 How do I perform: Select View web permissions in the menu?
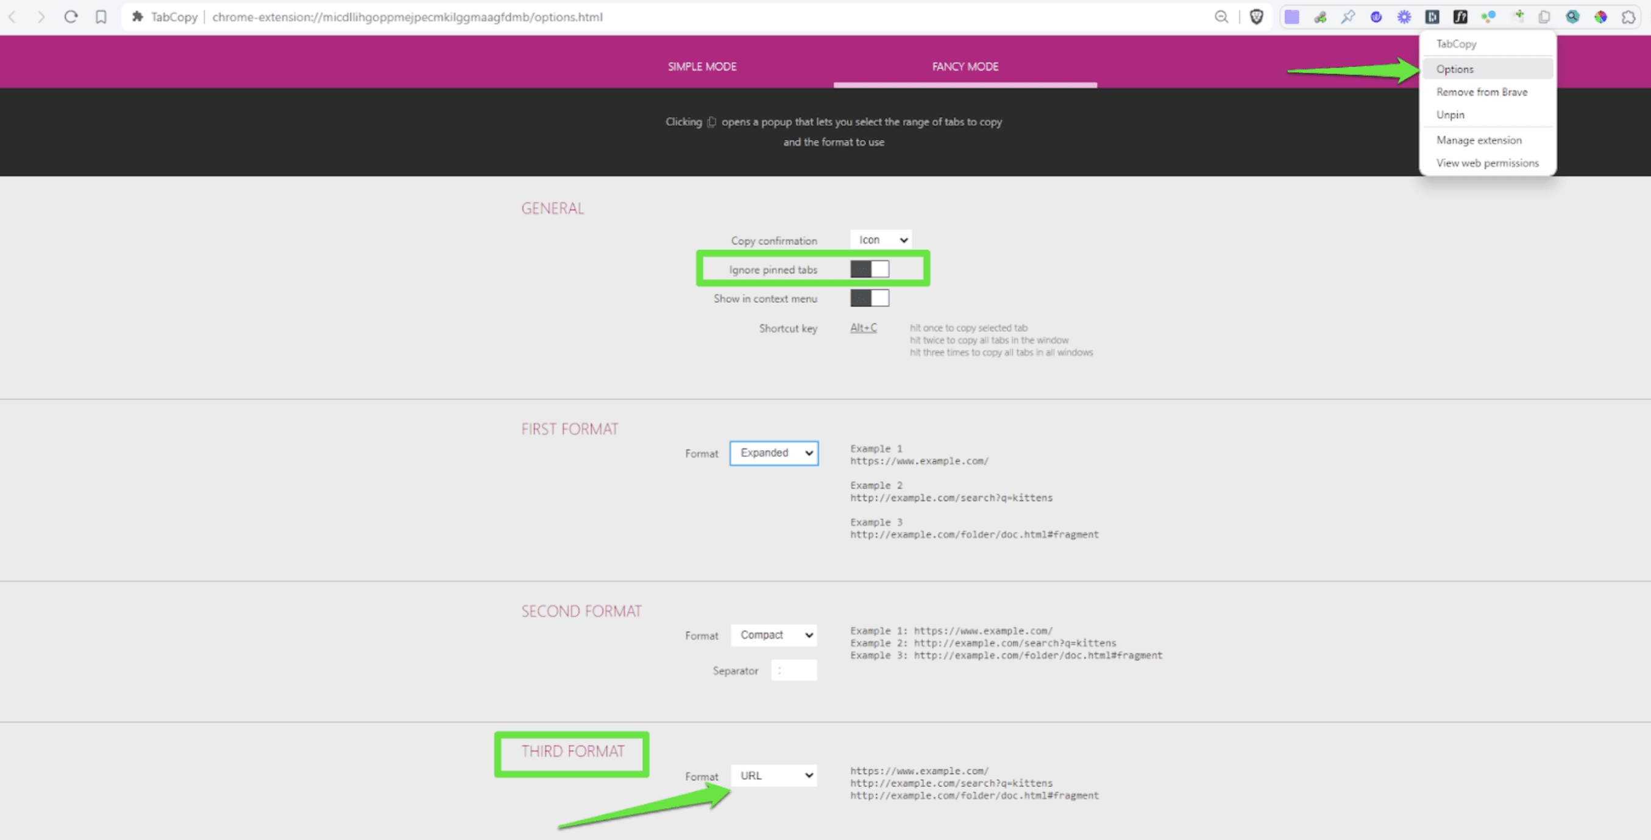click(1488, 163)
